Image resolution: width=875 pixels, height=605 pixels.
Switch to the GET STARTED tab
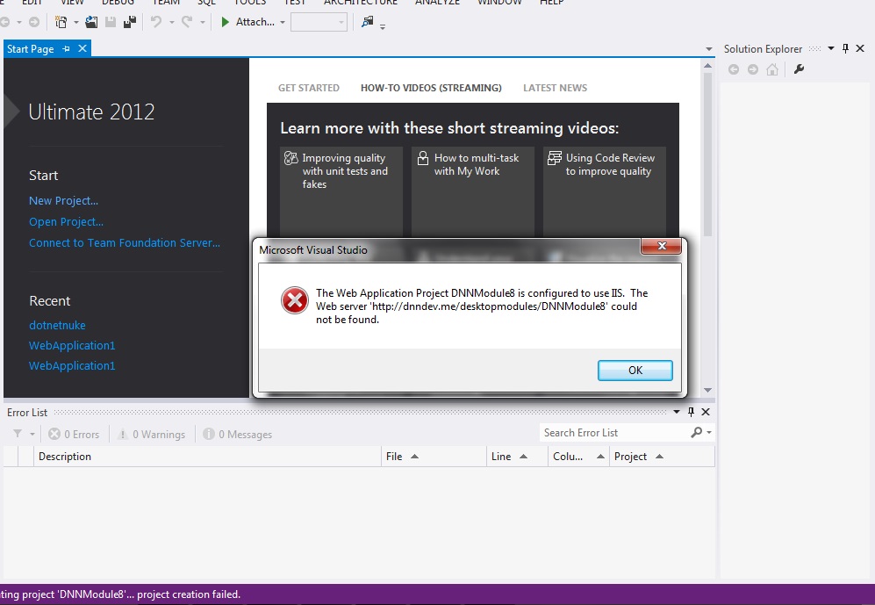pos(309,88)
